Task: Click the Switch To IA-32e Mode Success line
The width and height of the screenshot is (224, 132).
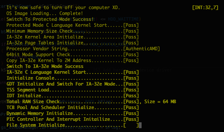Action: pos(45,66)
